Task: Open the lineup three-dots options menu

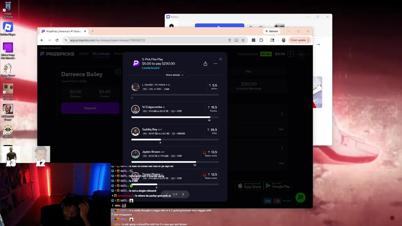Action: 215,64
